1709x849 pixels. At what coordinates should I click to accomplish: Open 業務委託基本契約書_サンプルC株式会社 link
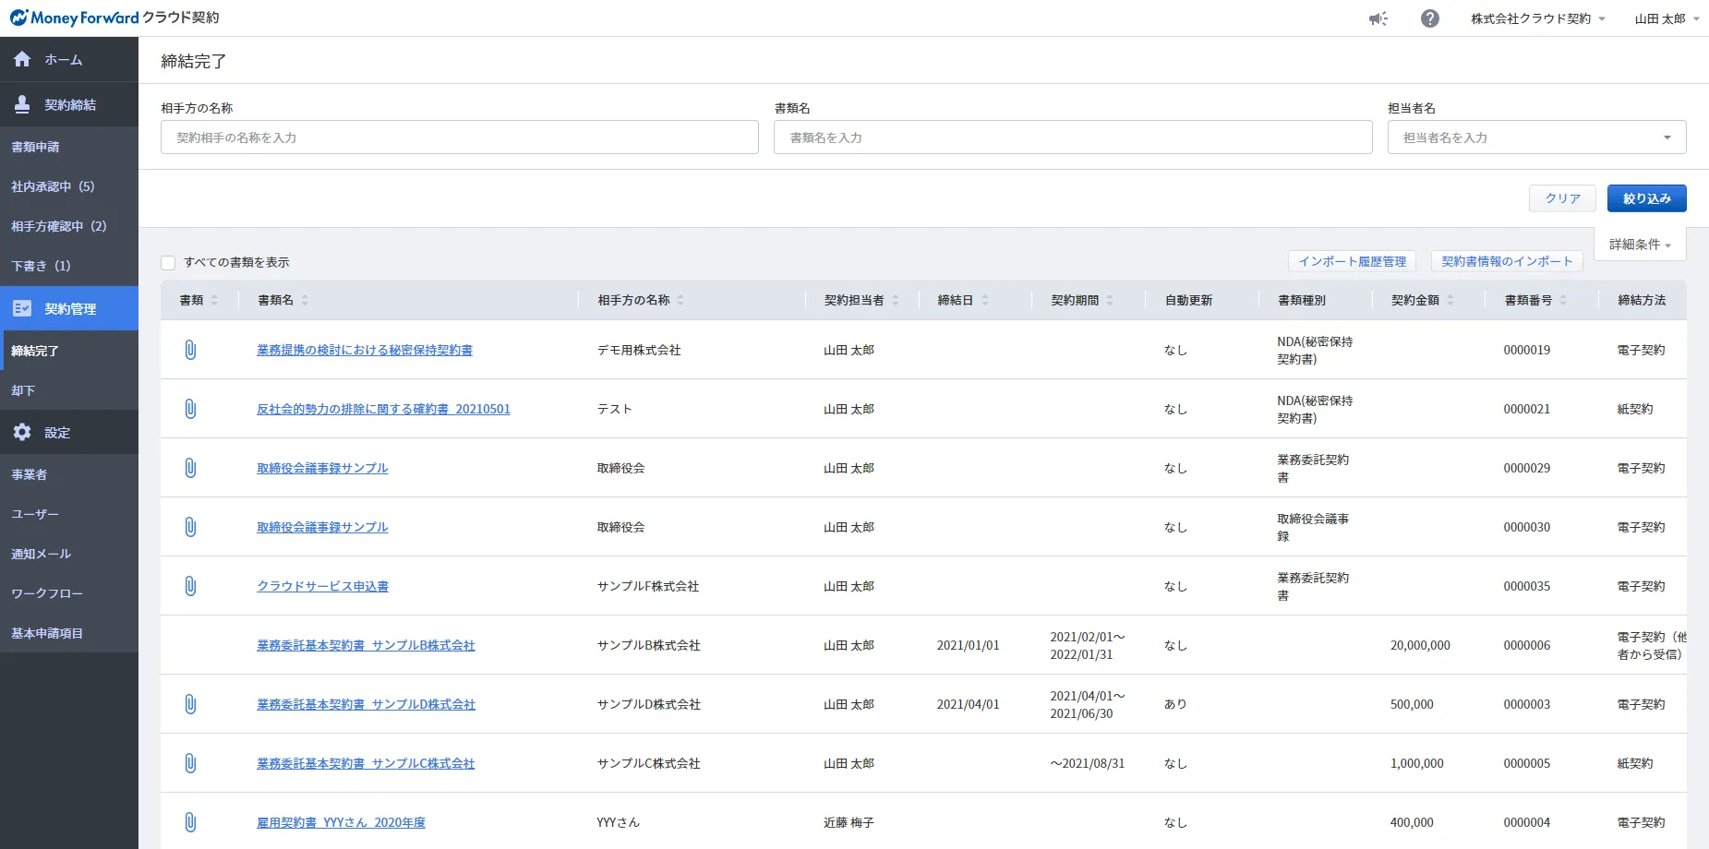tap(366, 763)
